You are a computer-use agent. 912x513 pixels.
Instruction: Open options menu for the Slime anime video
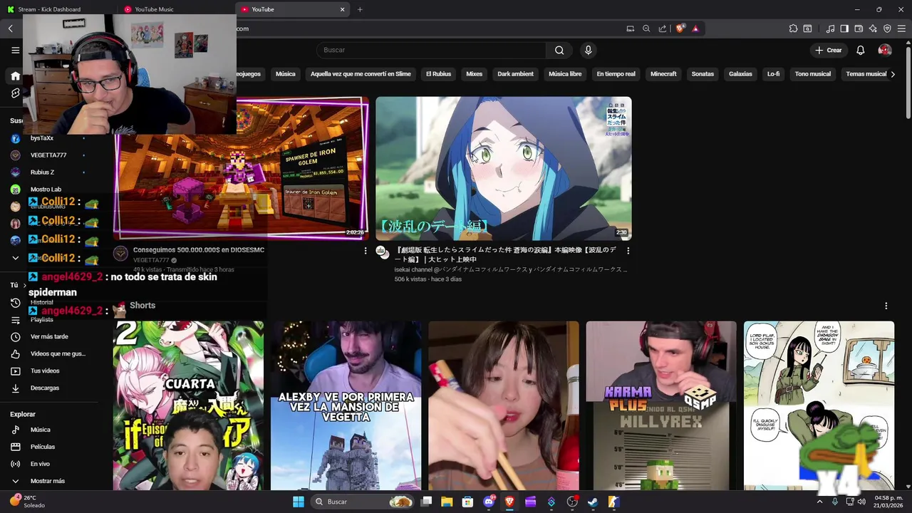tap(628, 251)
